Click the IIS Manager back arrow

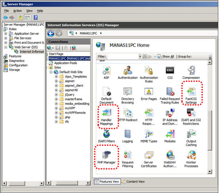click(51, 33)
